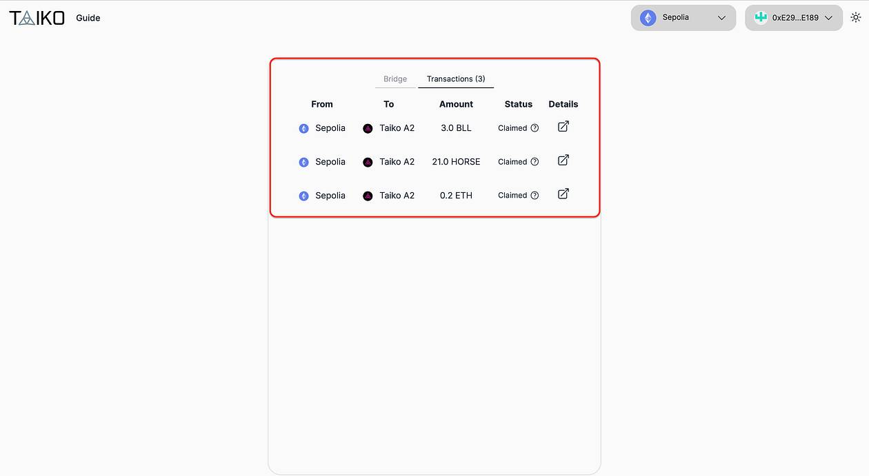This screenshot has height=476, width=869.
Task: Click the "To" column header
Action: 389,104
